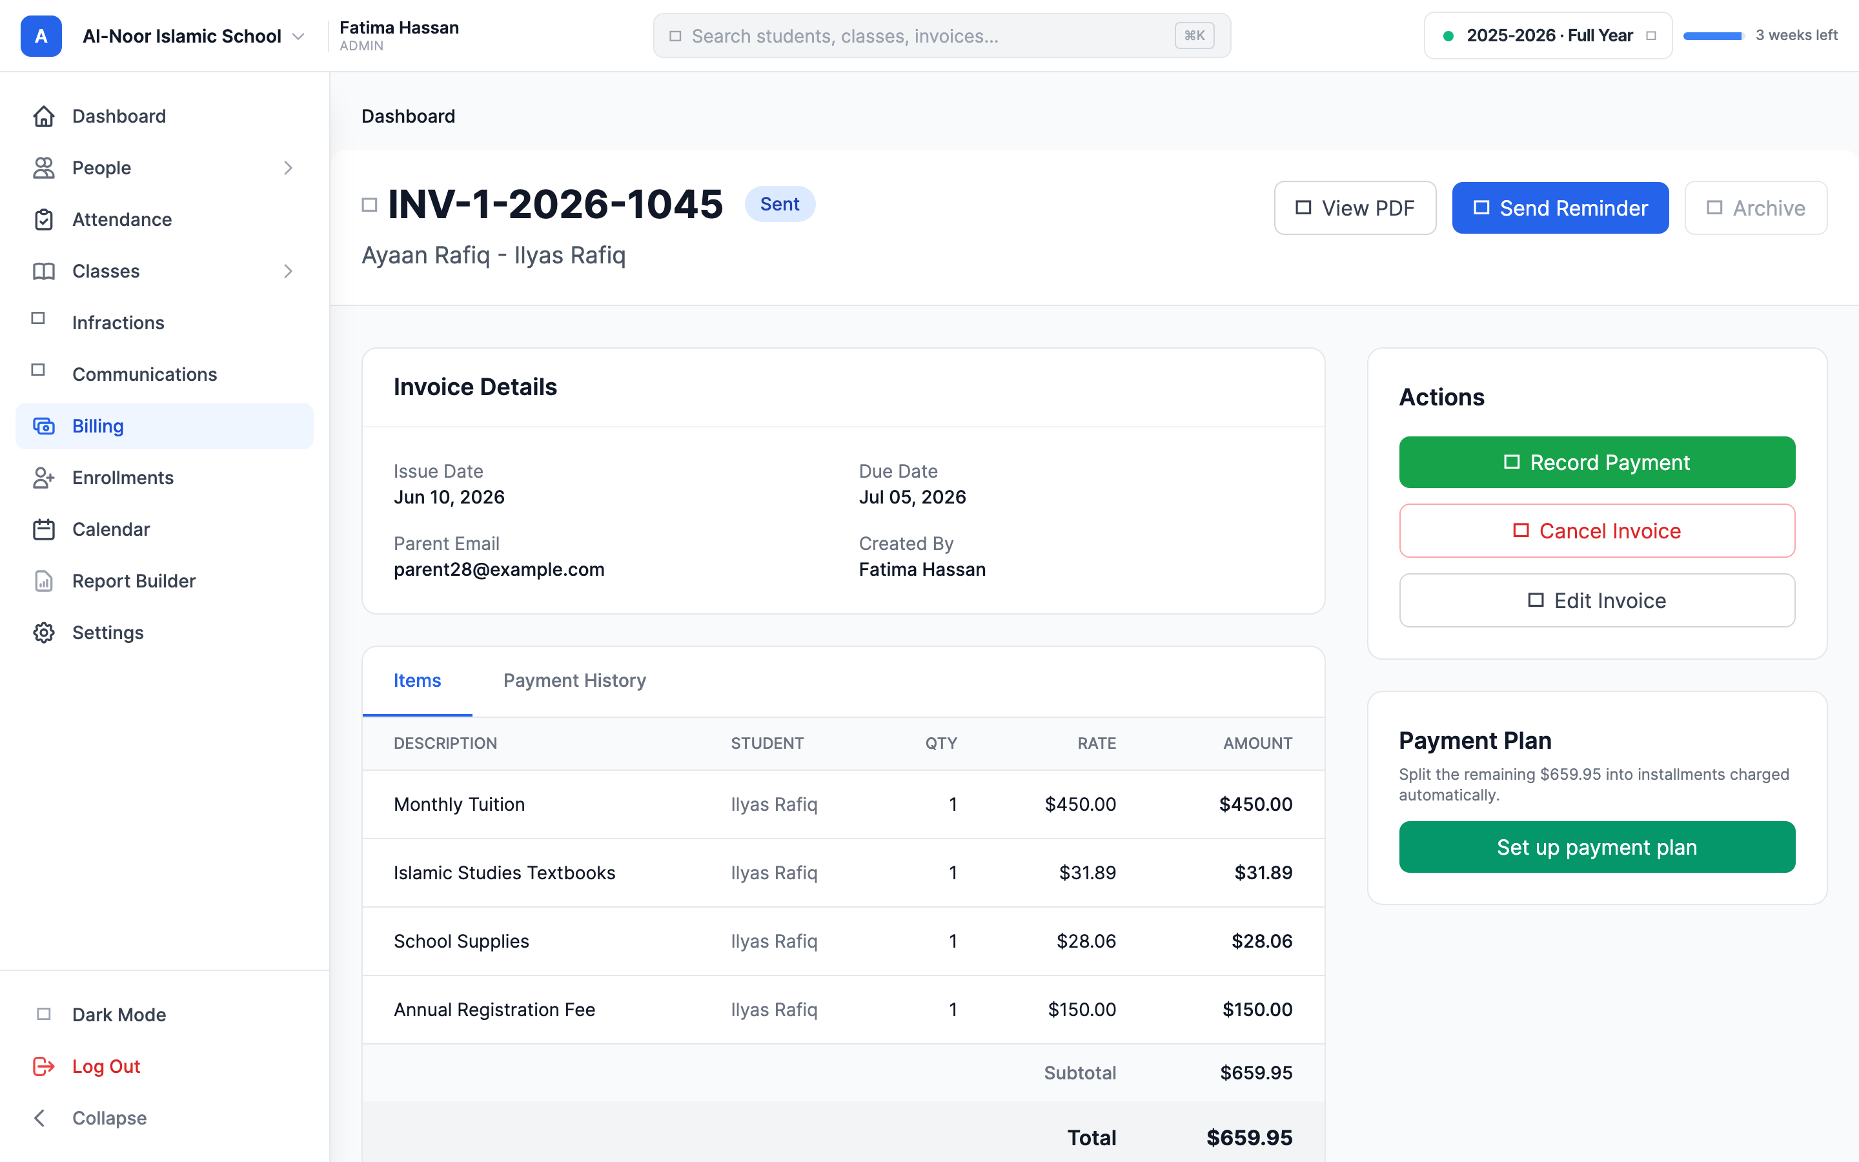Click the term progress bar
Image resolution: width=1859 pixels, height=1162 pixels.
click(x=1713, y=36)
